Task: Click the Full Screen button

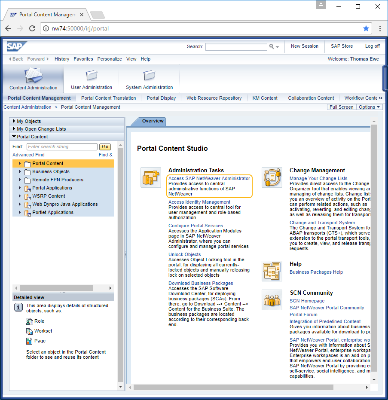Action: (x=341, y=107)
